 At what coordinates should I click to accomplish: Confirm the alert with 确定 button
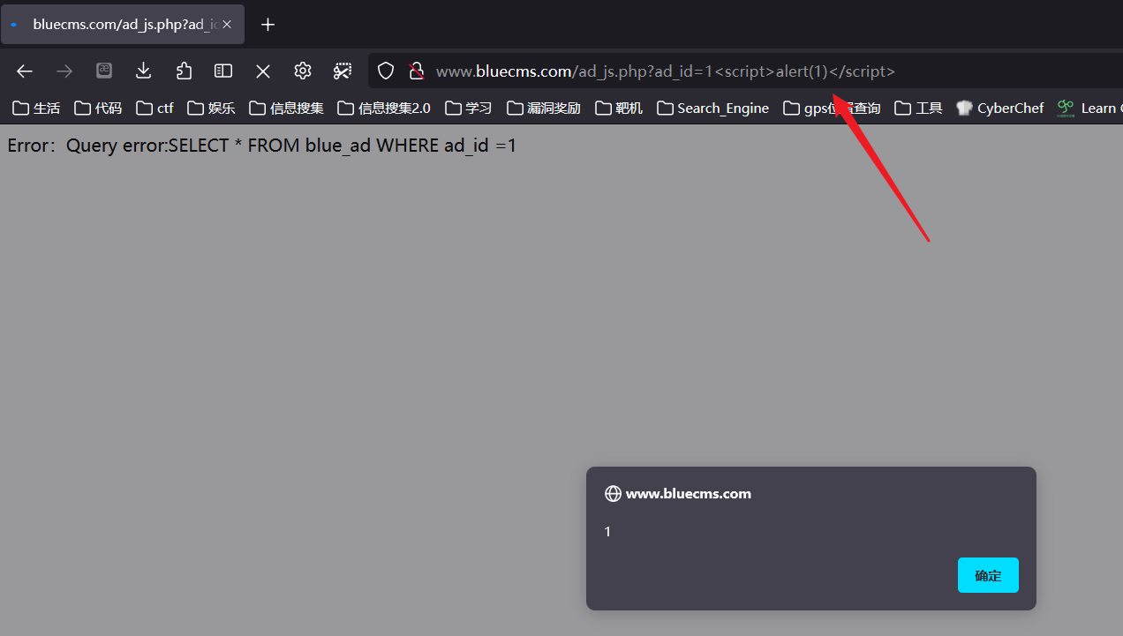click(x=988, y=575)
